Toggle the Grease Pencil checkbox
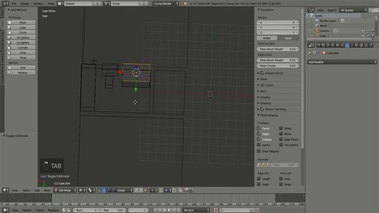The height and width of the screenshot is (213, 379). pyautogui.click(x=262, y=73)
